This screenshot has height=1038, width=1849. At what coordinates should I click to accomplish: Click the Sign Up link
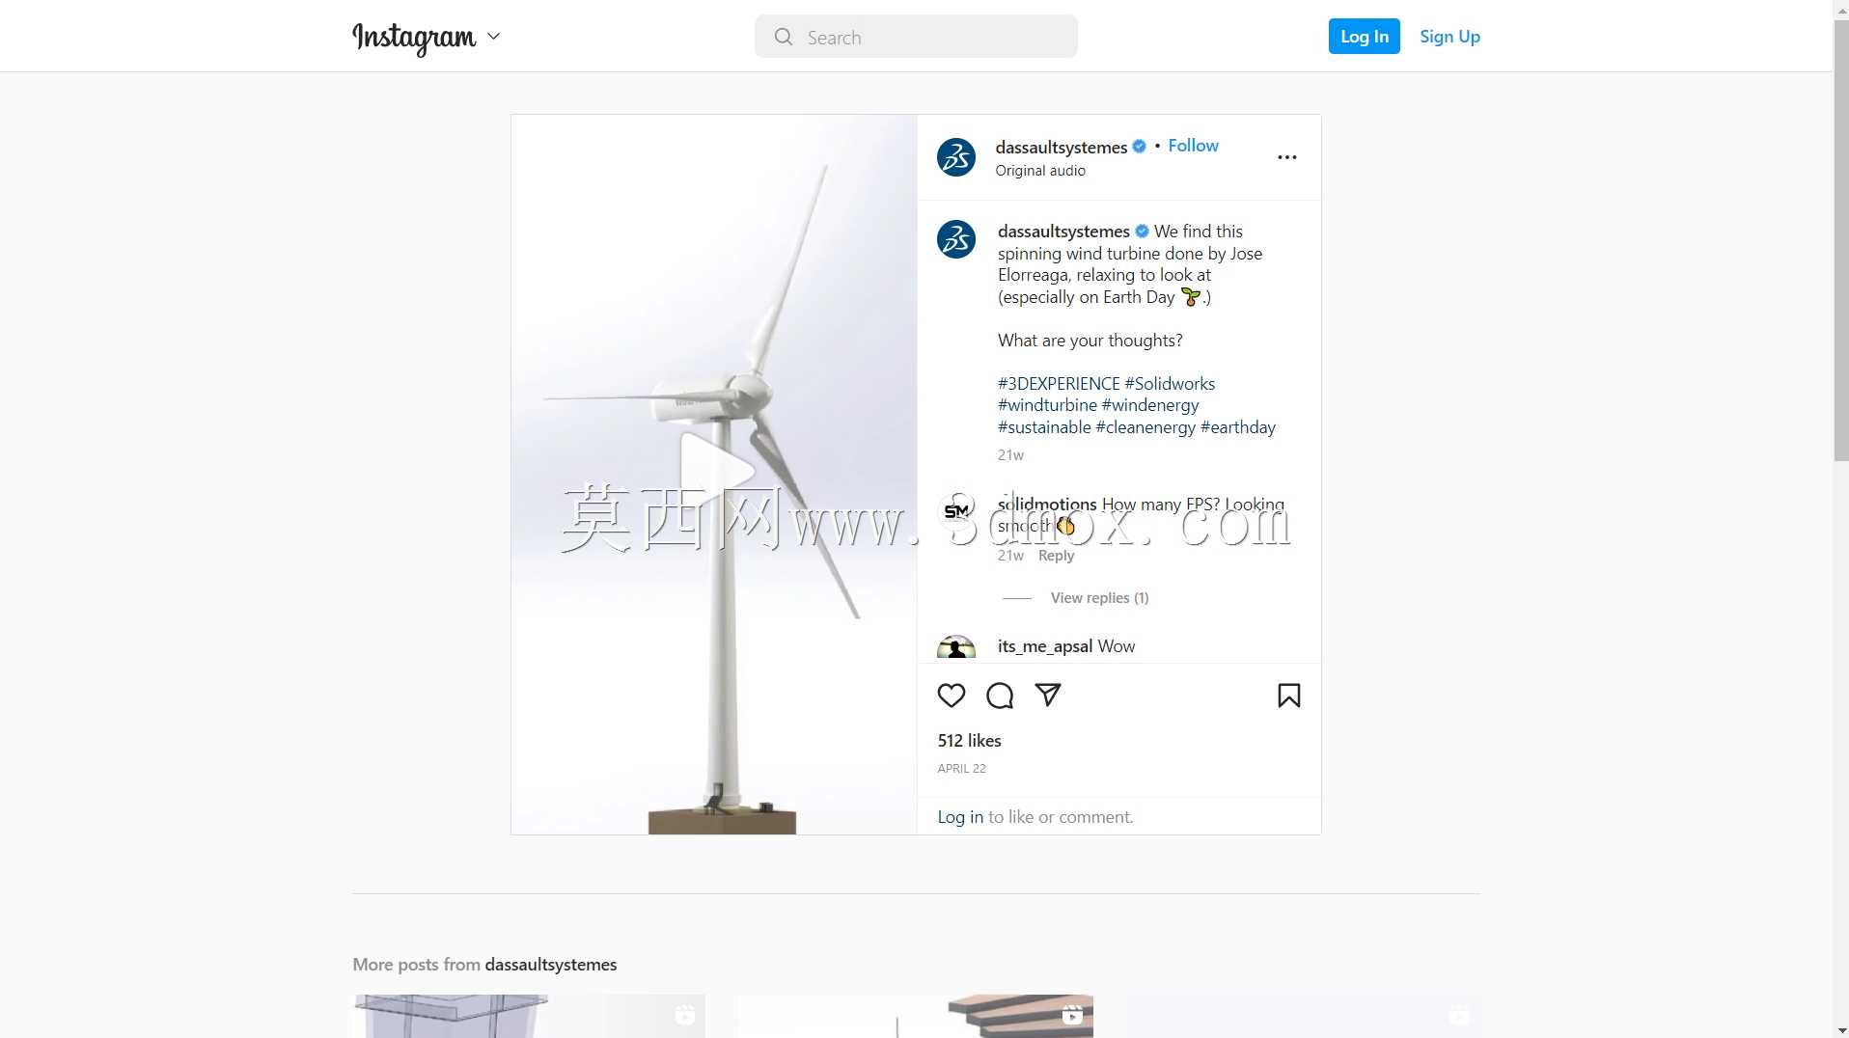click(1449, 37)
